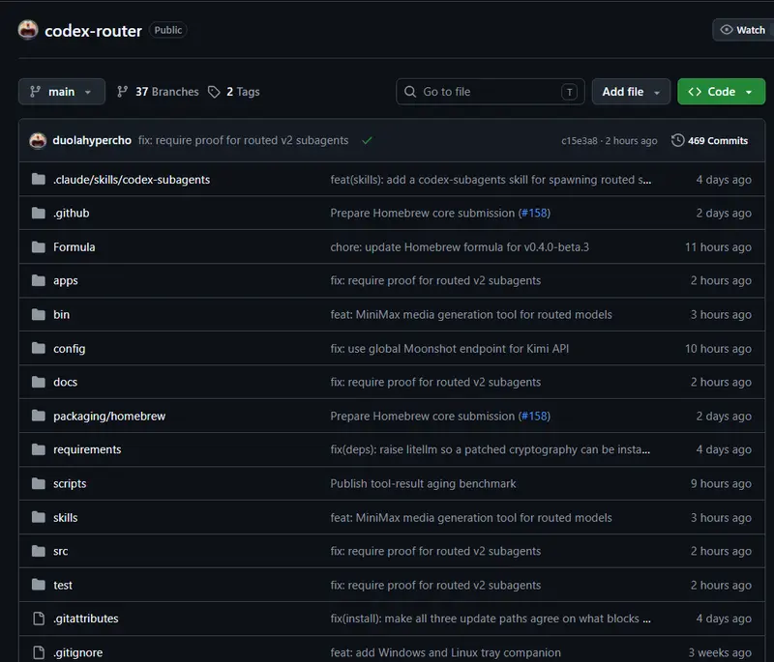Screen dimensions: 774x662
Task: Open the bin folder
Action: pos(61,314)
